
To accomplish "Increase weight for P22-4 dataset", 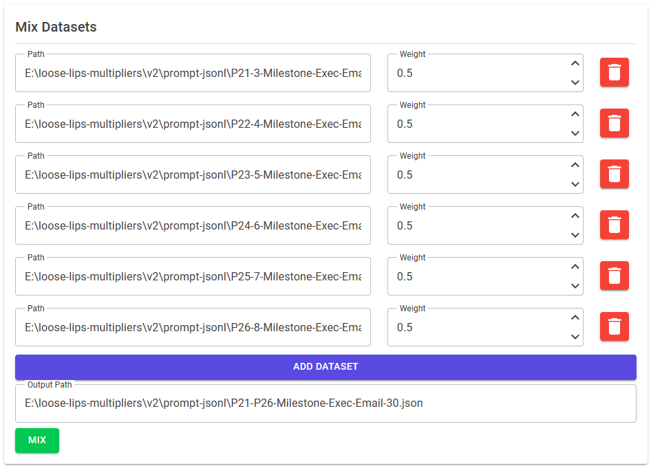I will click(x=575, y=114).
